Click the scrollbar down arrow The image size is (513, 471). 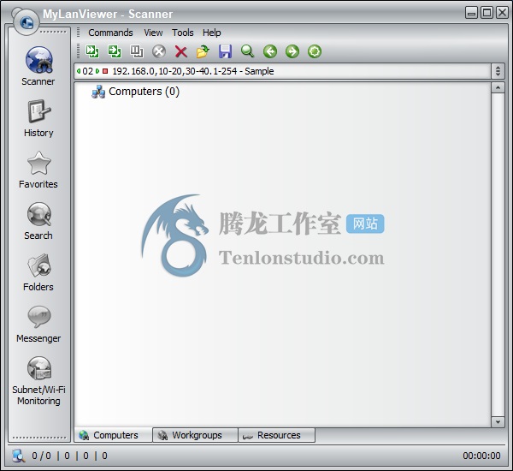(x=498, y=422)
